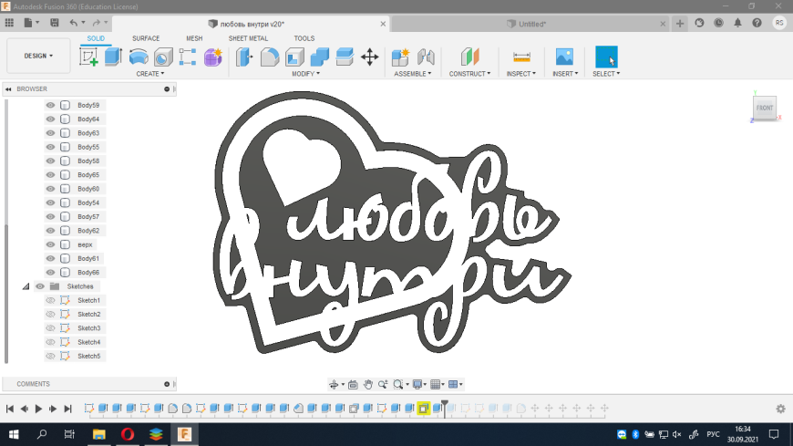Click the Move/Copy arrows icon
The height and width of the screenshot is (446, 793).
click(x=370, y=57)
